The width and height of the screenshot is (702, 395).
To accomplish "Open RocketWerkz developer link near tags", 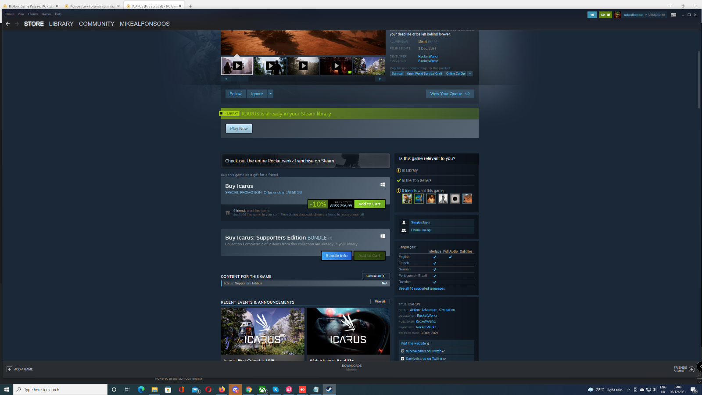I will [x=428, y=56].
